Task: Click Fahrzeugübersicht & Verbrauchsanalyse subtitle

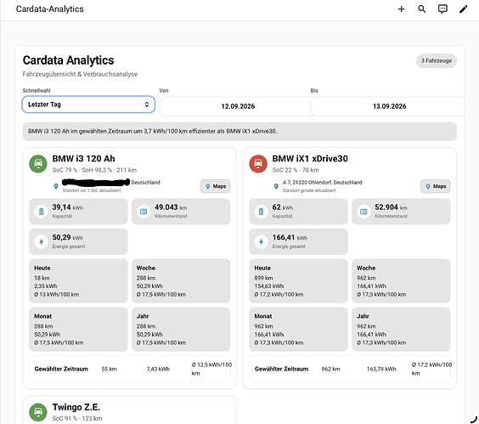Action: click(80, 74)
